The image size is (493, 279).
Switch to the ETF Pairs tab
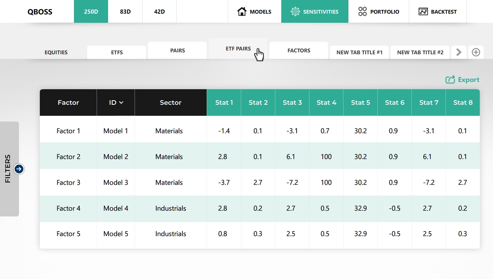[238, 49]
